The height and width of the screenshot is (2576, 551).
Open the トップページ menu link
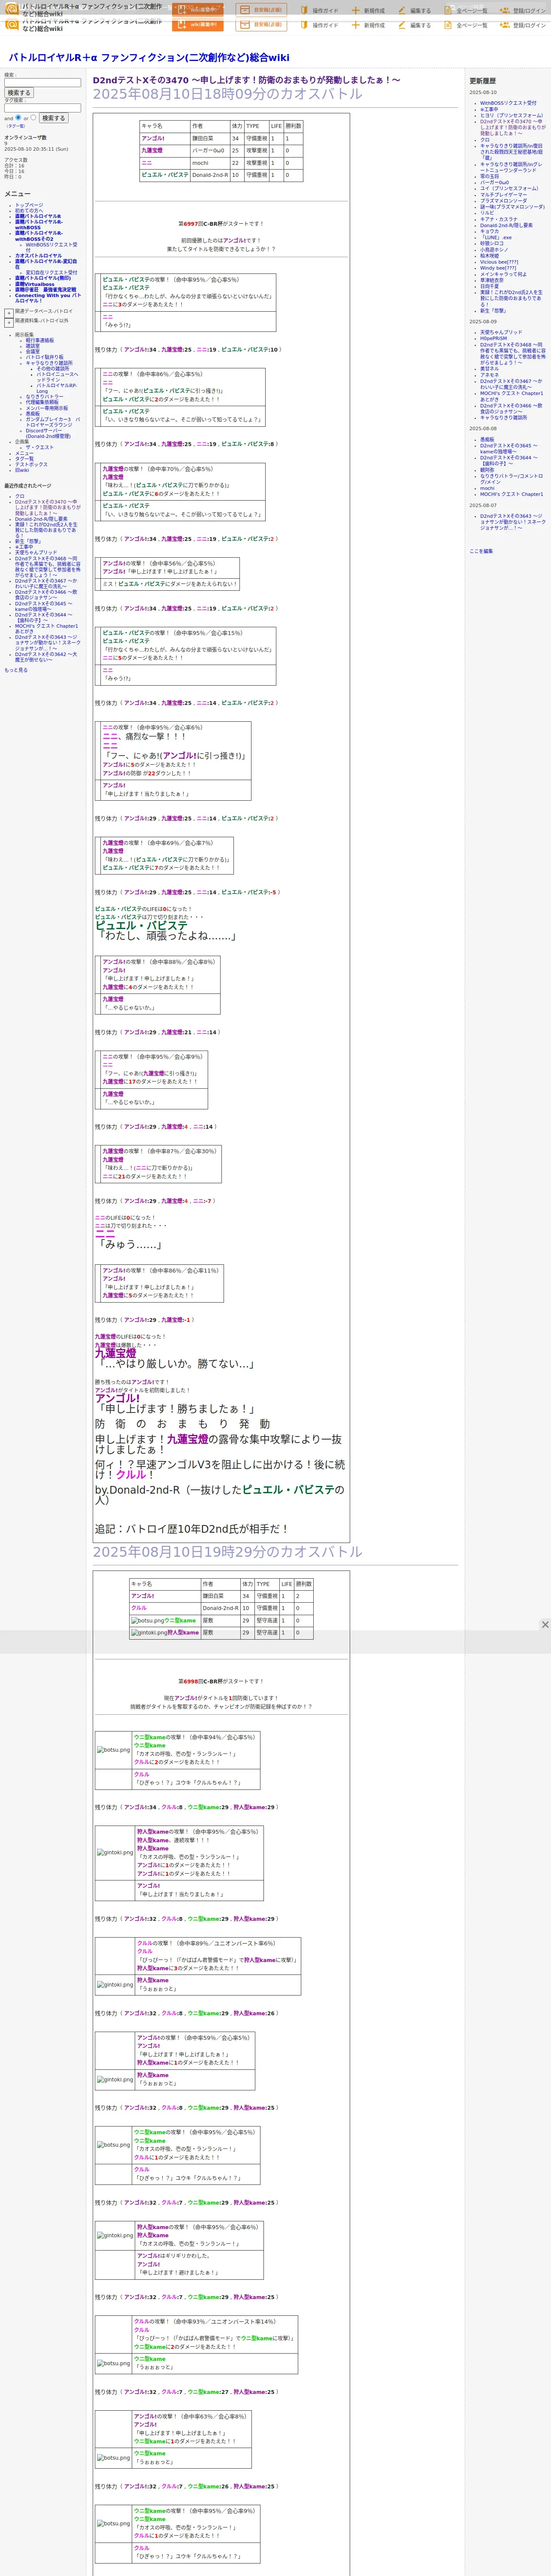point(29,205)
